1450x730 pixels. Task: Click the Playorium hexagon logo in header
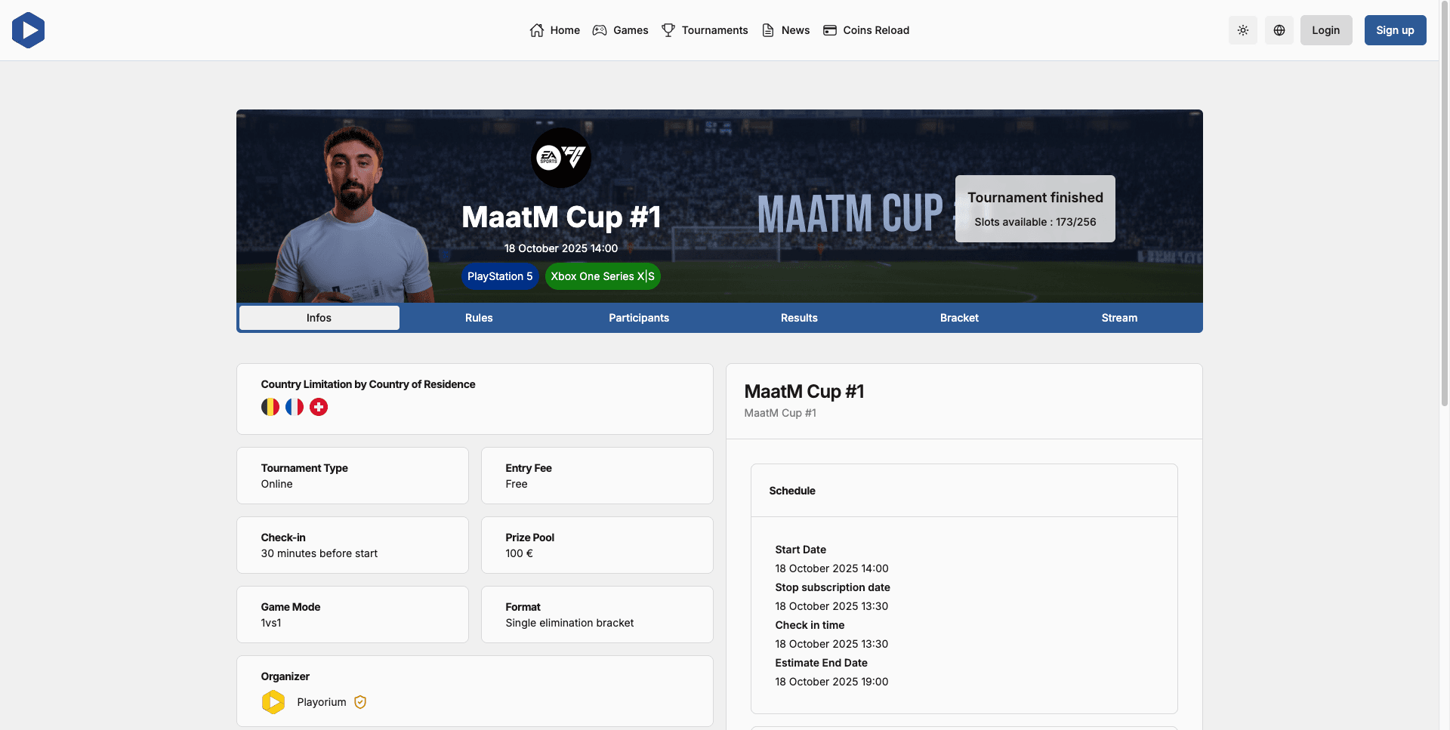tap(28, 30)
